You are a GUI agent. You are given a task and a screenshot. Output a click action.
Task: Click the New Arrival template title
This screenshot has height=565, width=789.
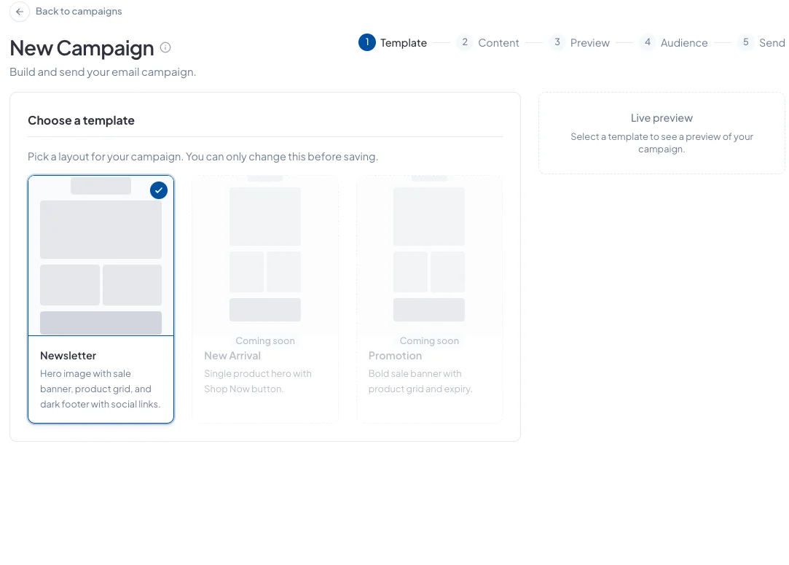point(232,356)
